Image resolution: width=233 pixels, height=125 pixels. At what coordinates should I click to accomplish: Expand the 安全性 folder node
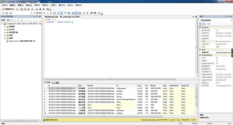(5, 29)
